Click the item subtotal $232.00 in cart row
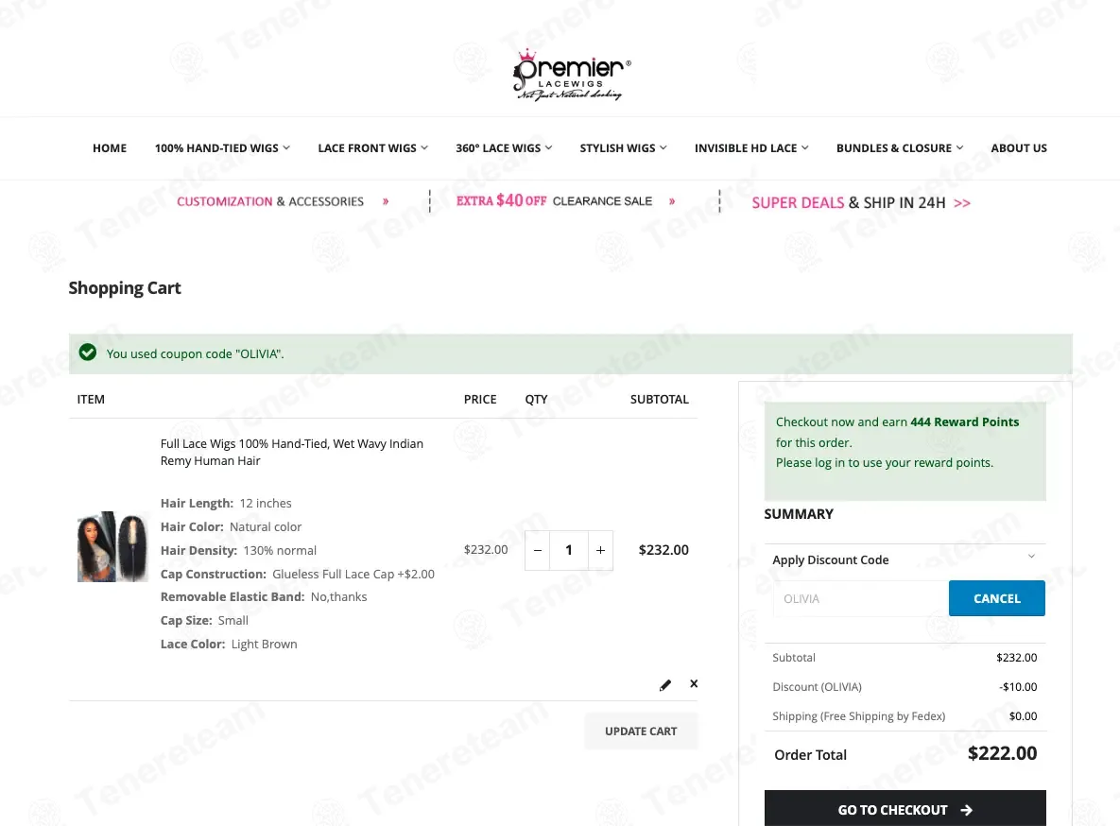1120x826 pixels. 663,550
